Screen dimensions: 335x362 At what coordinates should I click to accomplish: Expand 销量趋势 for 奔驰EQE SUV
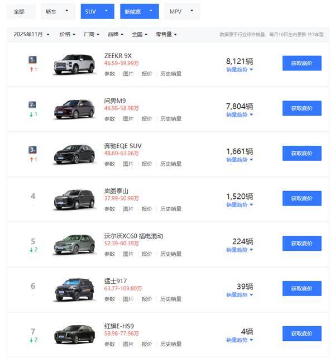pos(240,160)
